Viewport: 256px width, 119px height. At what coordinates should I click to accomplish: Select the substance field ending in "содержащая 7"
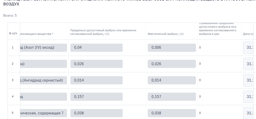(x=43, y=113)
